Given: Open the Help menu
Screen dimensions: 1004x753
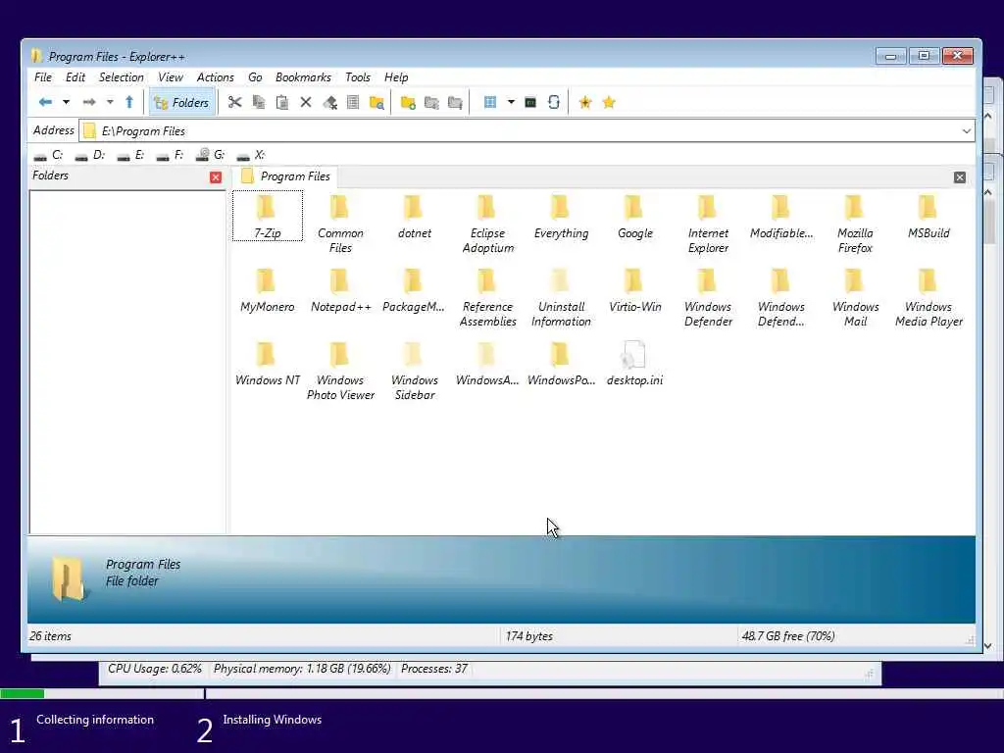Looking at the screenshot, I should point(396,77).
